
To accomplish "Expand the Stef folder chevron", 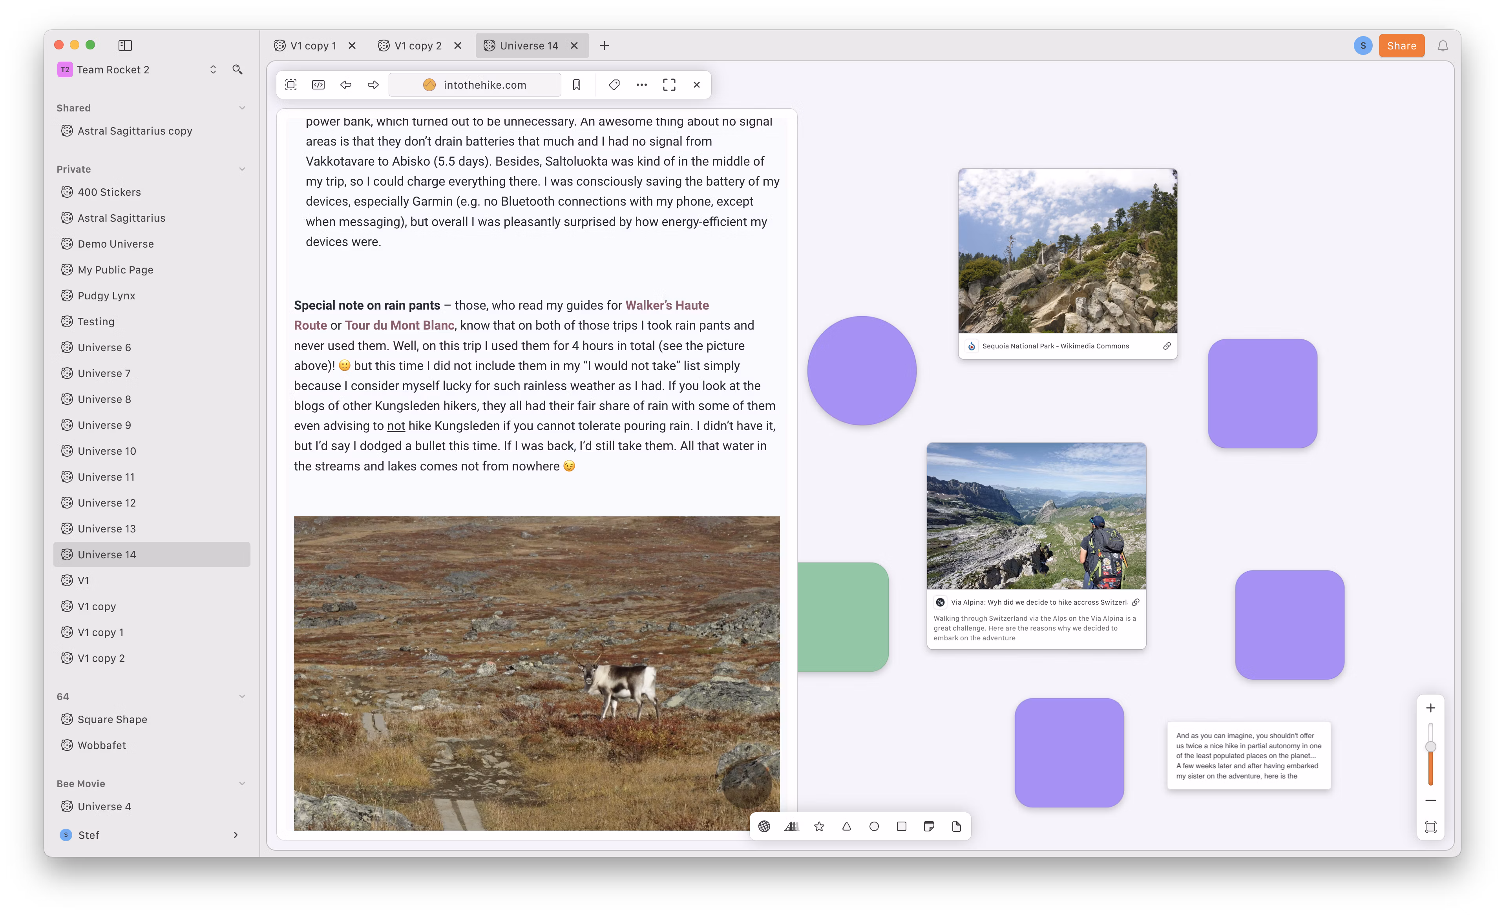I will (236, 835).
